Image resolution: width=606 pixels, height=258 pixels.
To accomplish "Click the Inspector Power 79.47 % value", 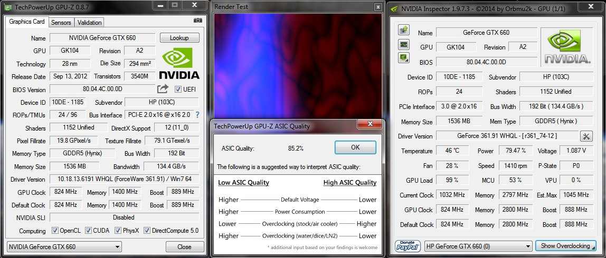I will click(x=515, y=151).
